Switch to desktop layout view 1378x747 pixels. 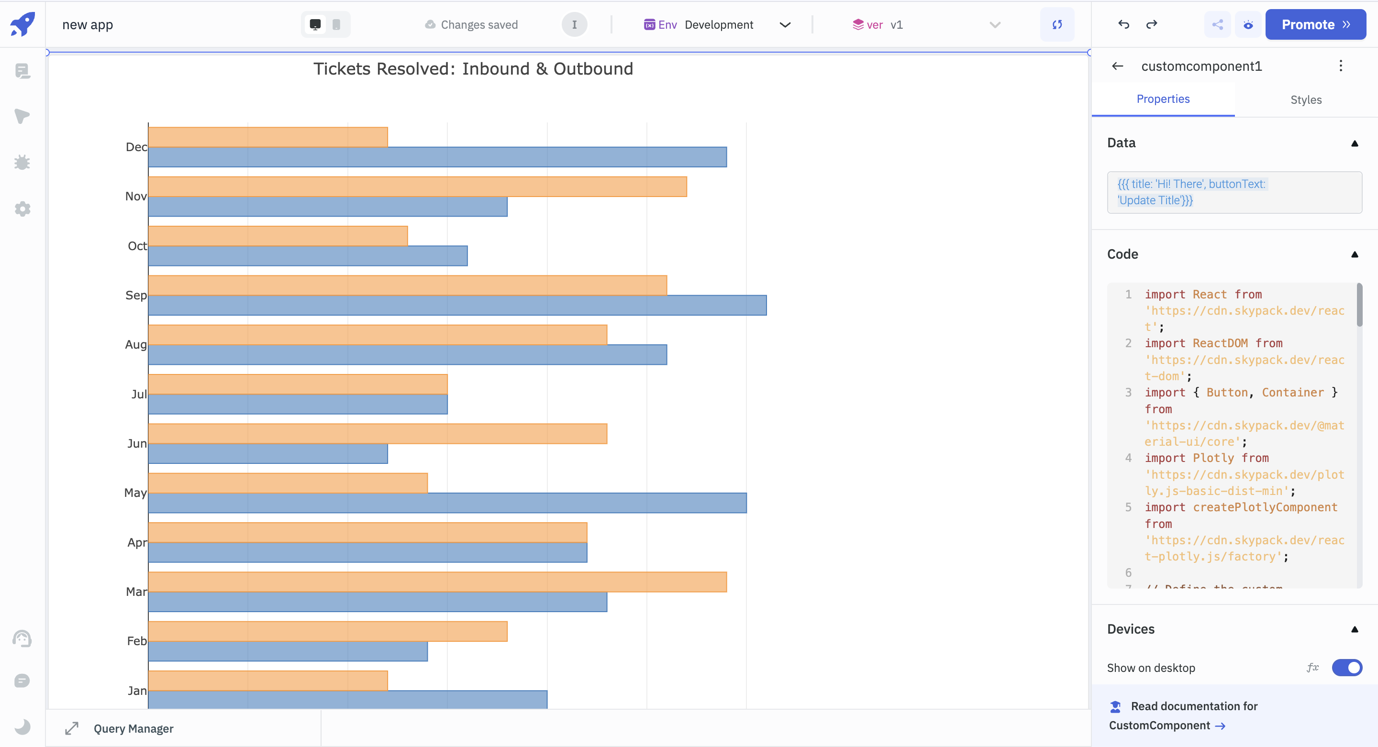(x=315, y=24)
